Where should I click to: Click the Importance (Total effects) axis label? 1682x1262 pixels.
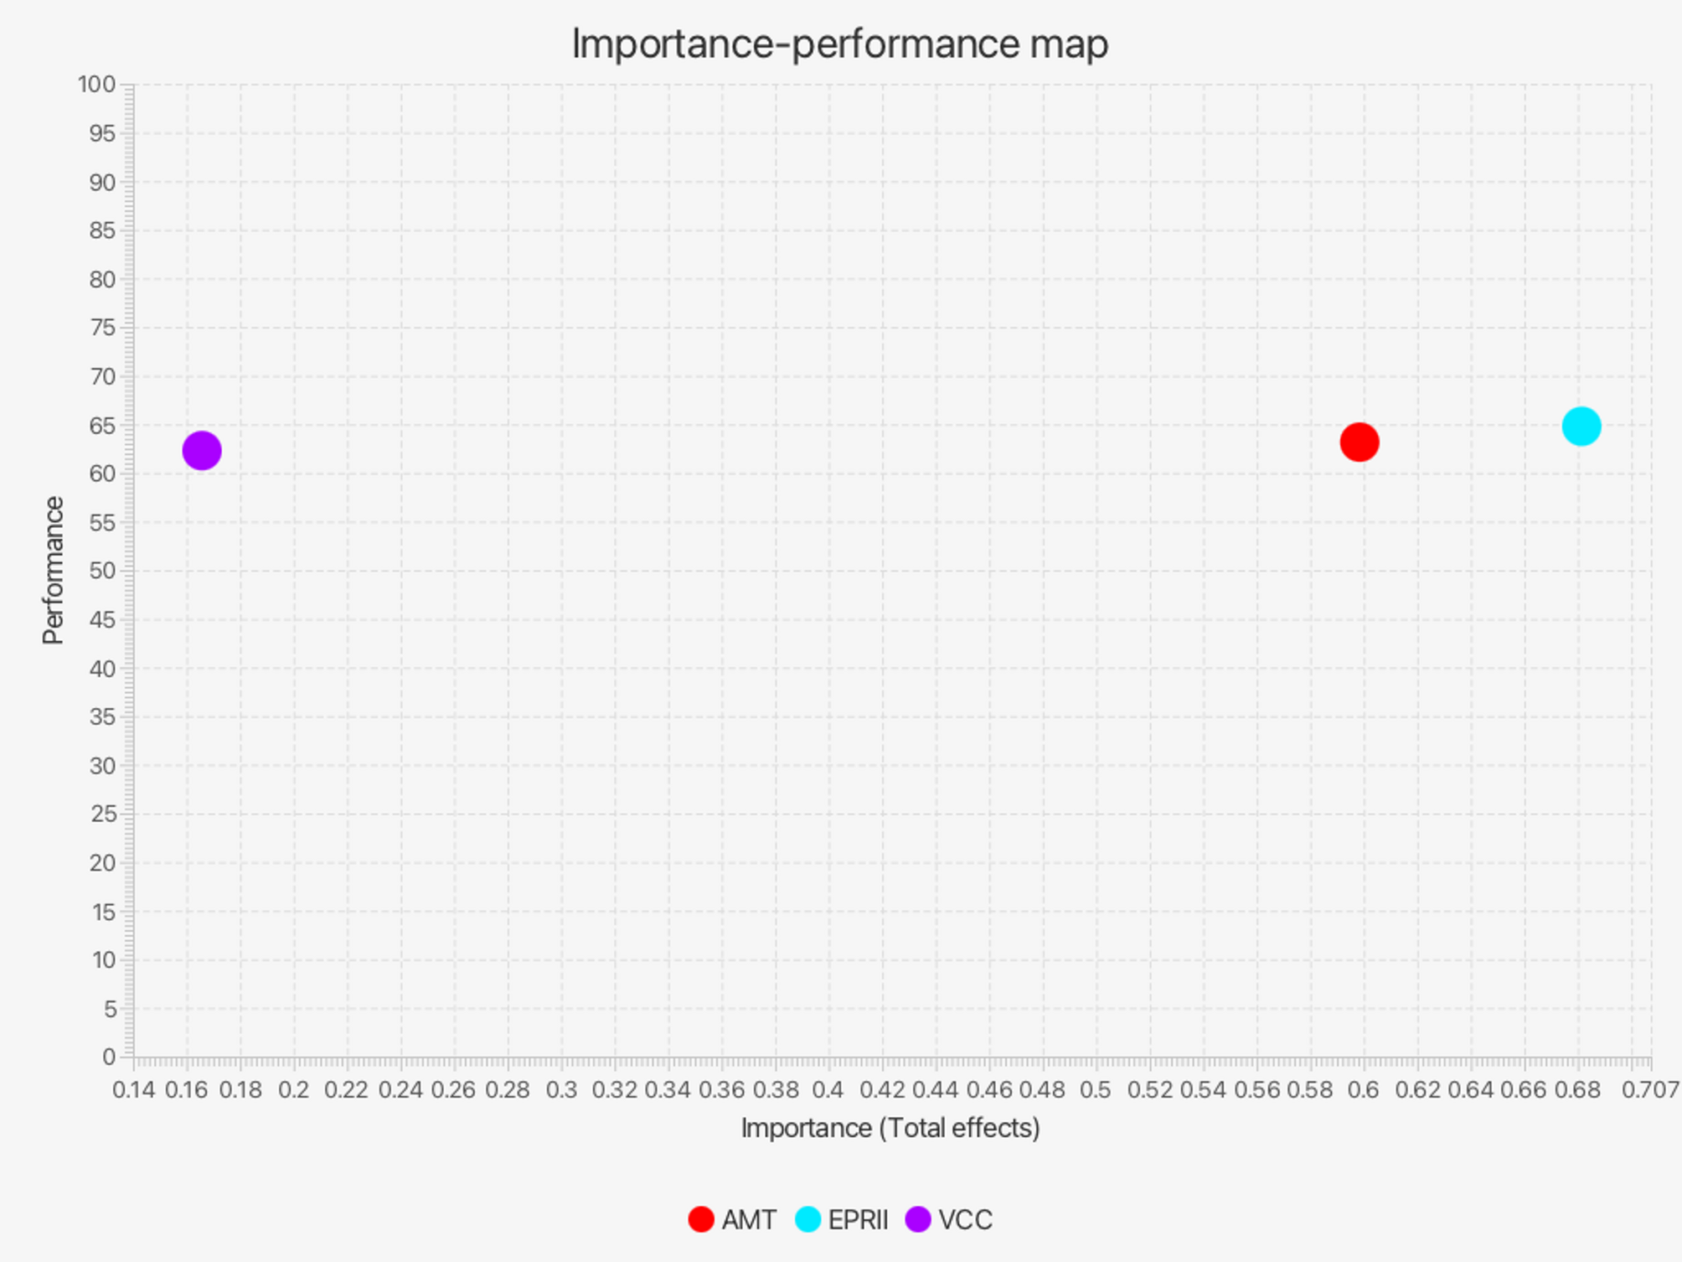(x=890, y=1128)
